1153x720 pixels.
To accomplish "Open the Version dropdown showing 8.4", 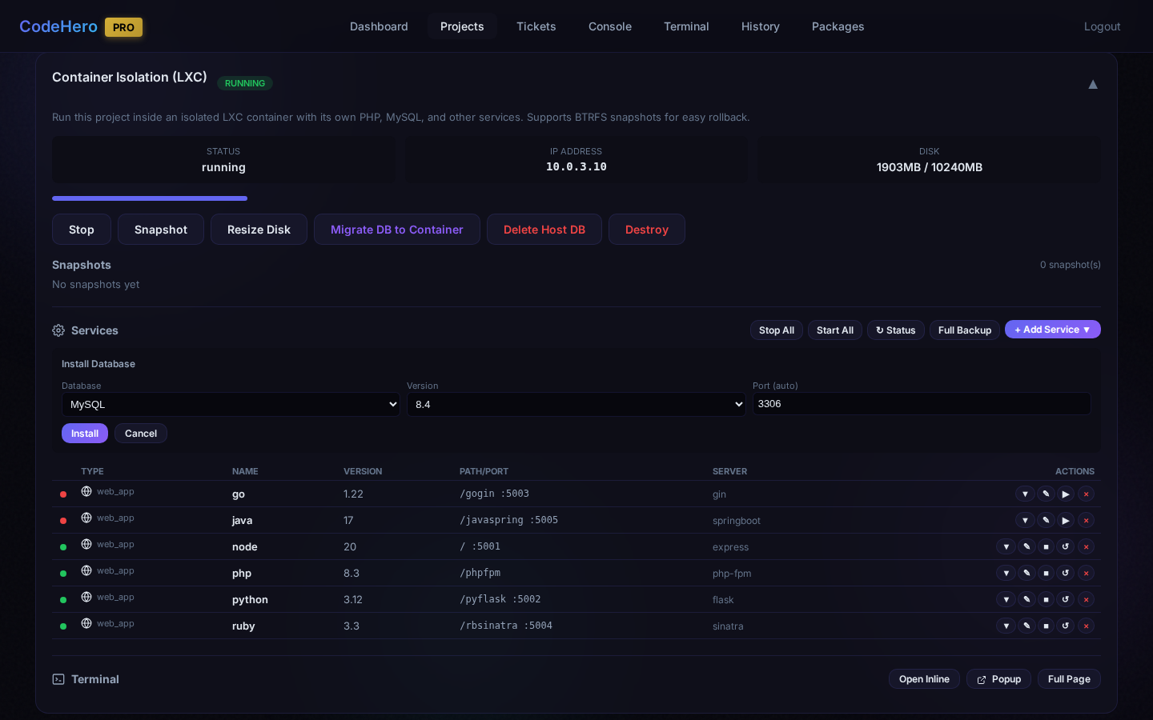I will (x=576, y=405).
